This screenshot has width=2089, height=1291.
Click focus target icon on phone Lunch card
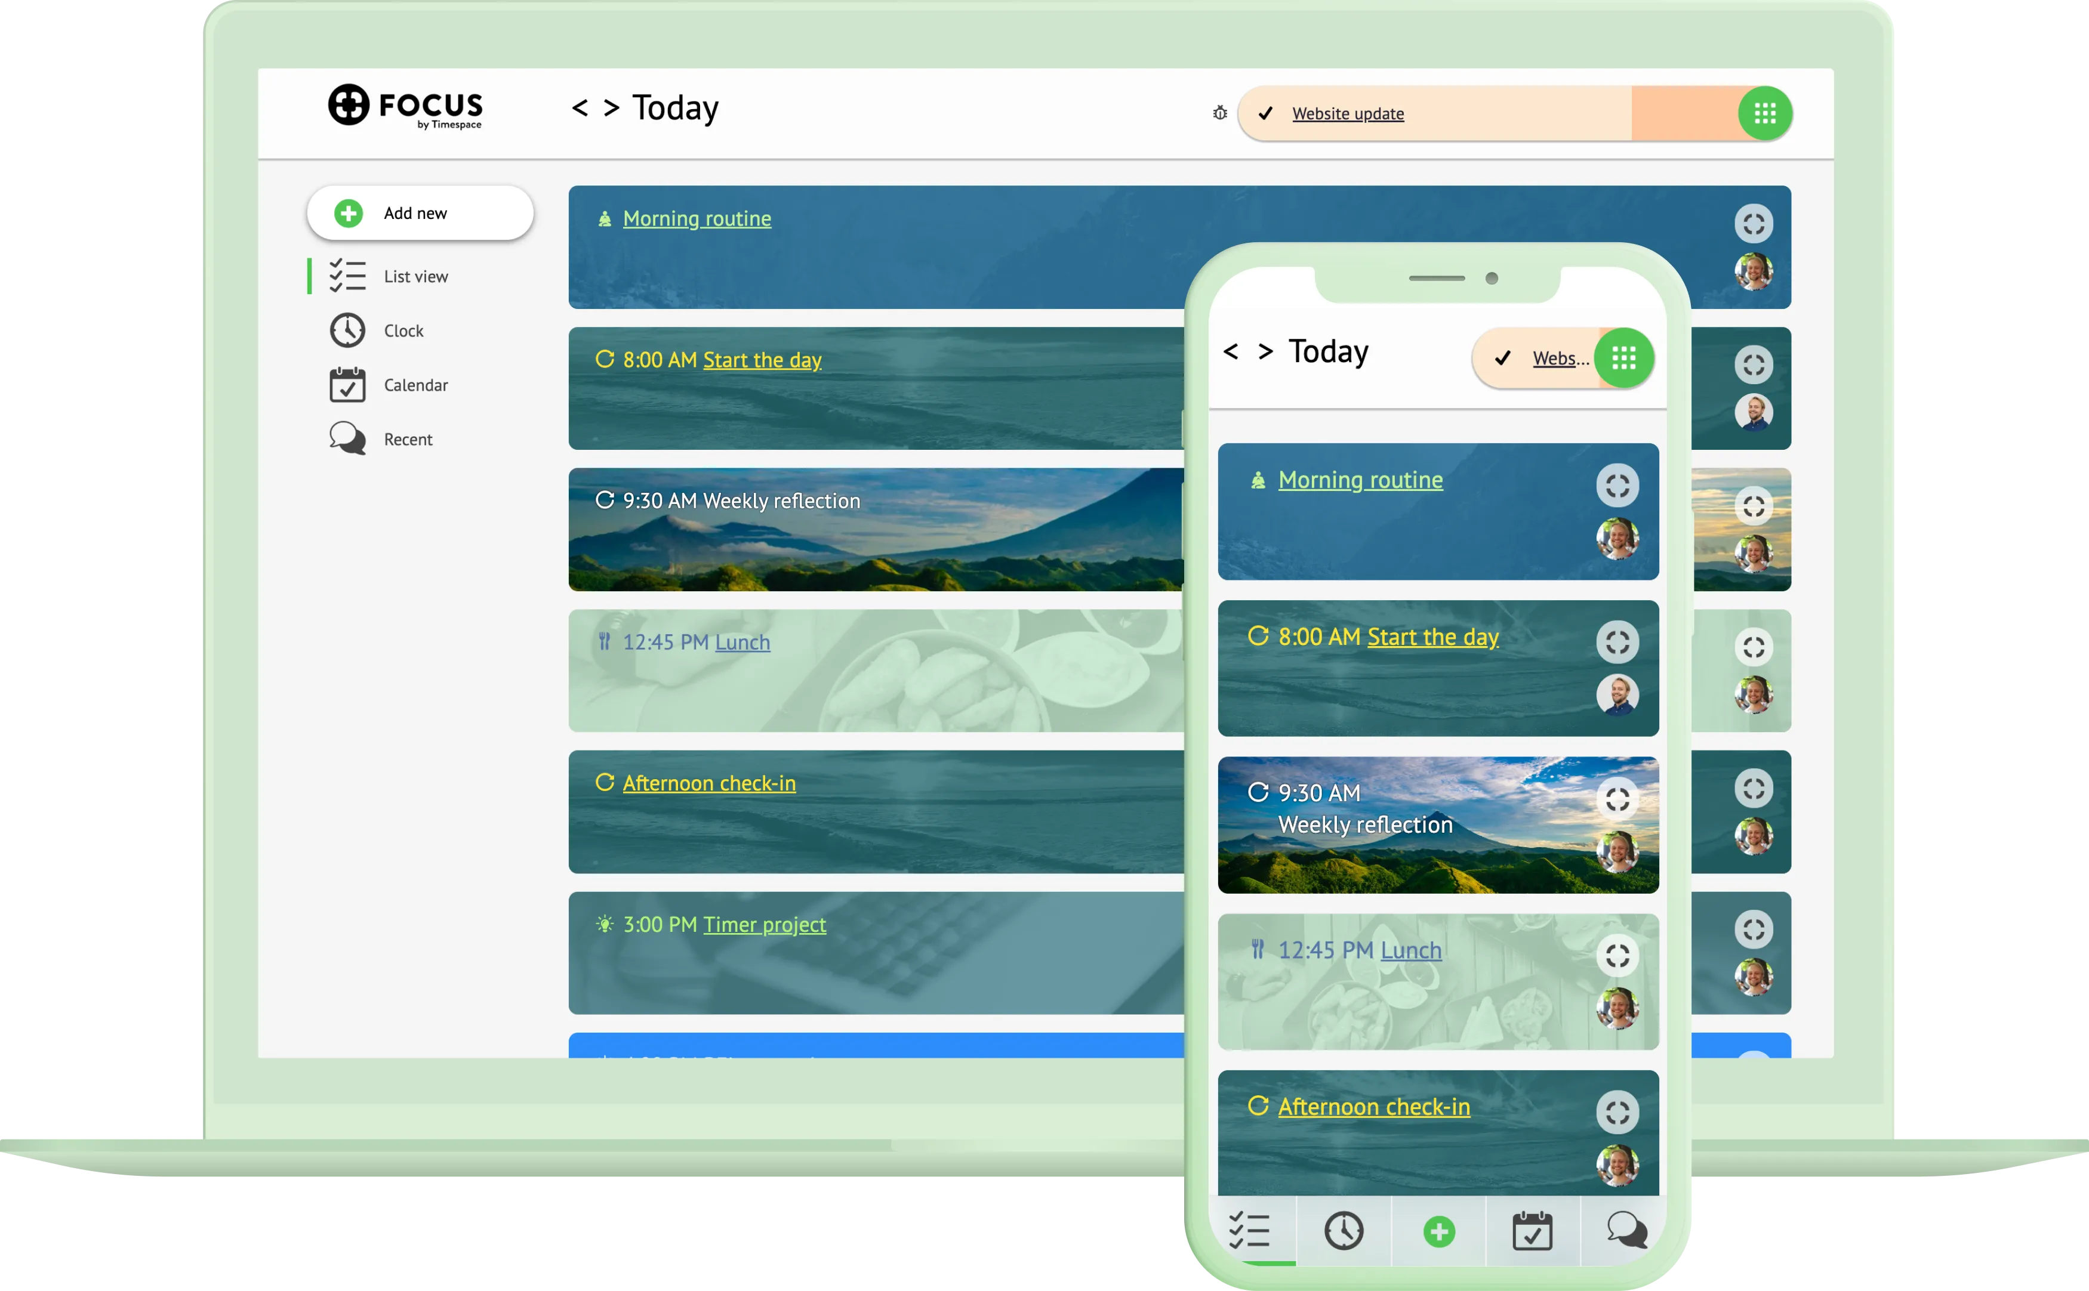[1617, 956]
